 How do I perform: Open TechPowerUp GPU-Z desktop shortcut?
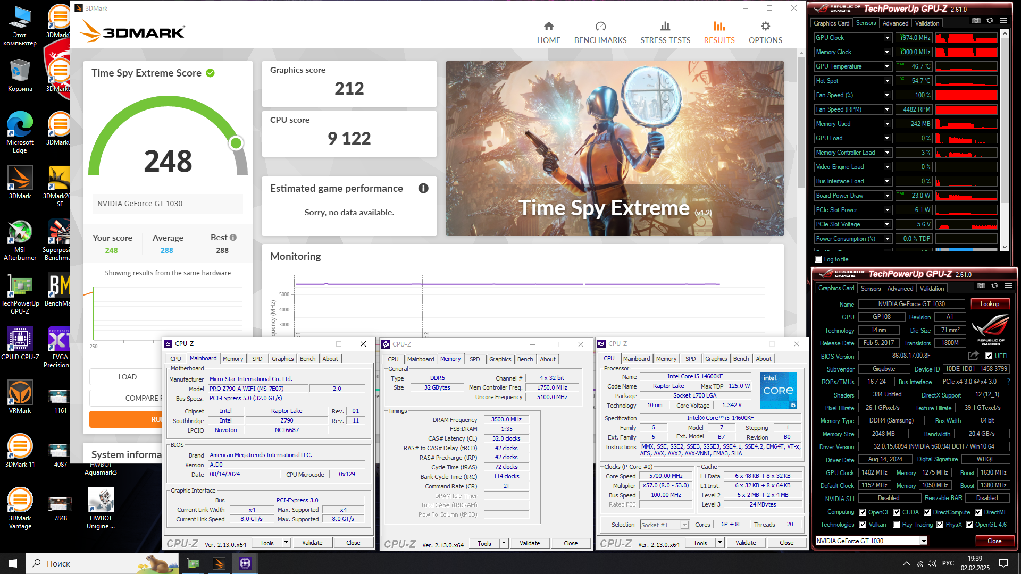coord(20,294)
